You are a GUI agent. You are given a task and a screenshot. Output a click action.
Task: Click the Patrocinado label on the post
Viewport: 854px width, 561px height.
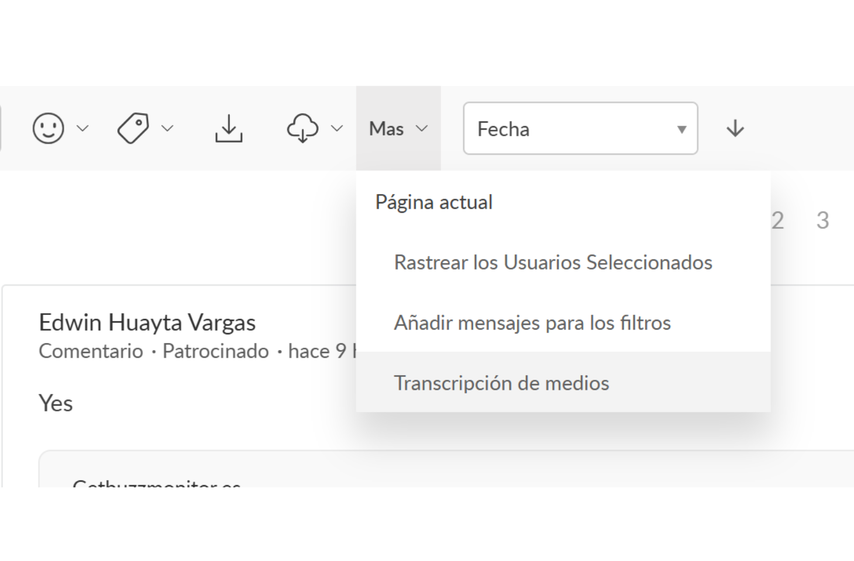click(x=215, y=351)
